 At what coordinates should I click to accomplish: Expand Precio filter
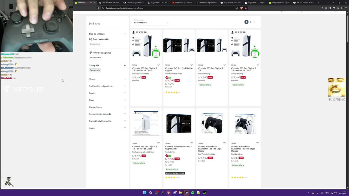(107, 93)
